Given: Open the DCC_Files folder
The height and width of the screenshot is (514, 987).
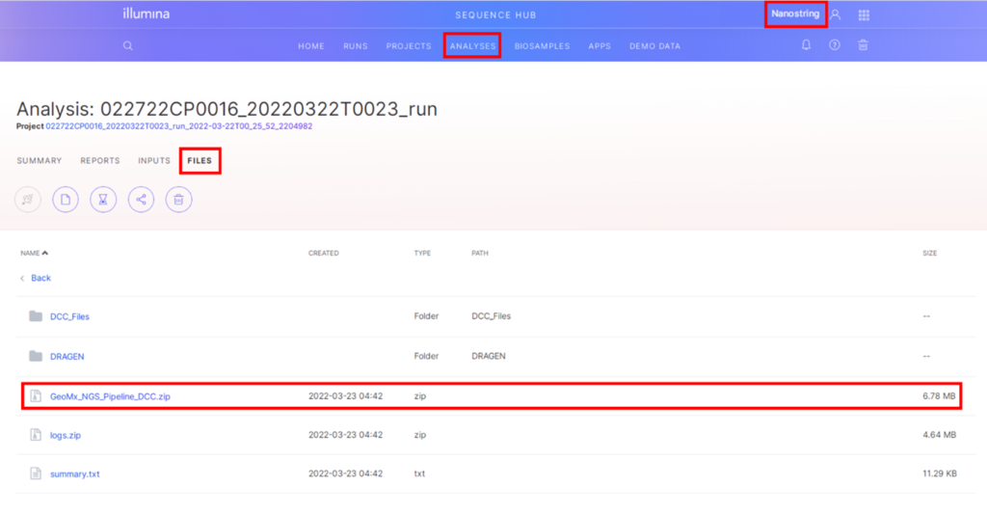Looking at the screenshot, I should tap(69, 316).
